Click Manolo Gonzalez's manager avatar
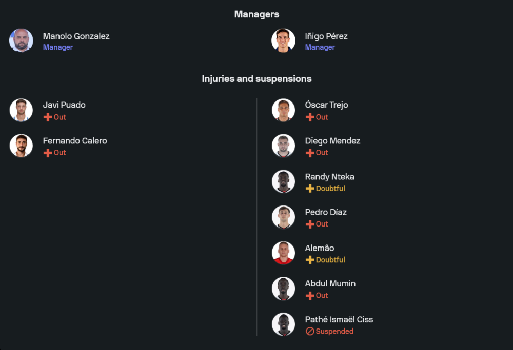The image size is (513, 350). click(21, 40)
